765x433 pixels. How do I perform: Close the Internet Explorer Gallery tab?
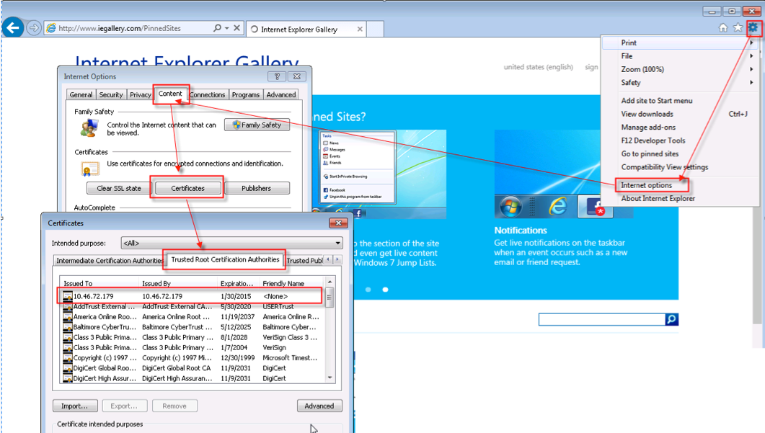(360, 30)
